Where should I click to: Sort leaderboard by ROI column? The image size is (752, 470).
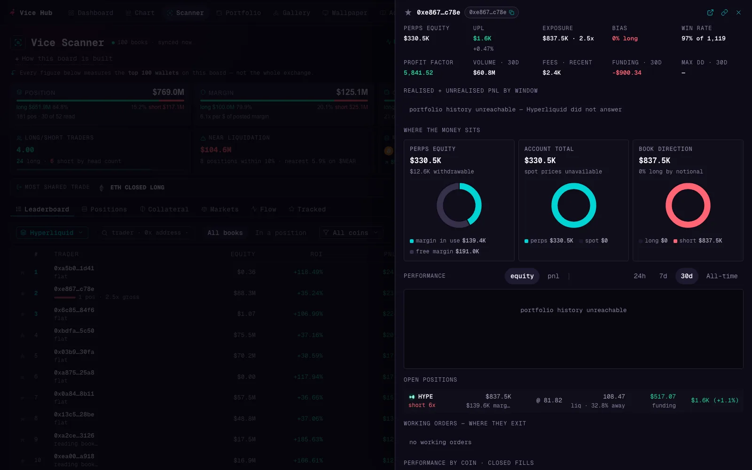coord(316,254)
